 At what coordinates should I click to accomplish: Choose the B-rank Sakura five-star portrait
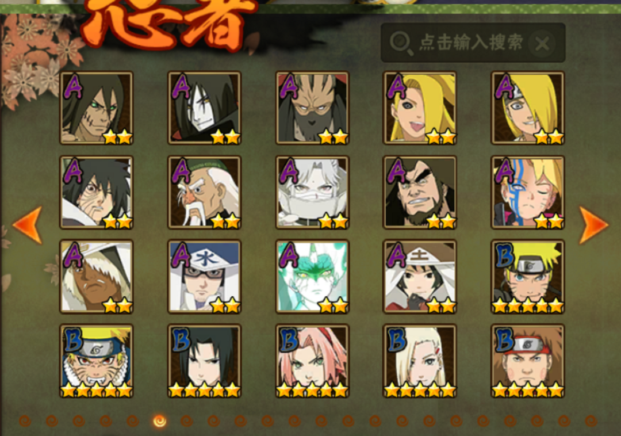[312, 361]
